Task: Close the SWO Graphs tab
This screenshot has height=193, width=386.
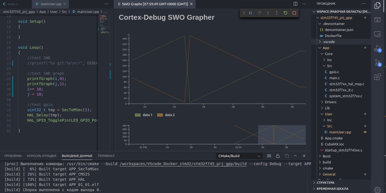Action: [191, 4]
